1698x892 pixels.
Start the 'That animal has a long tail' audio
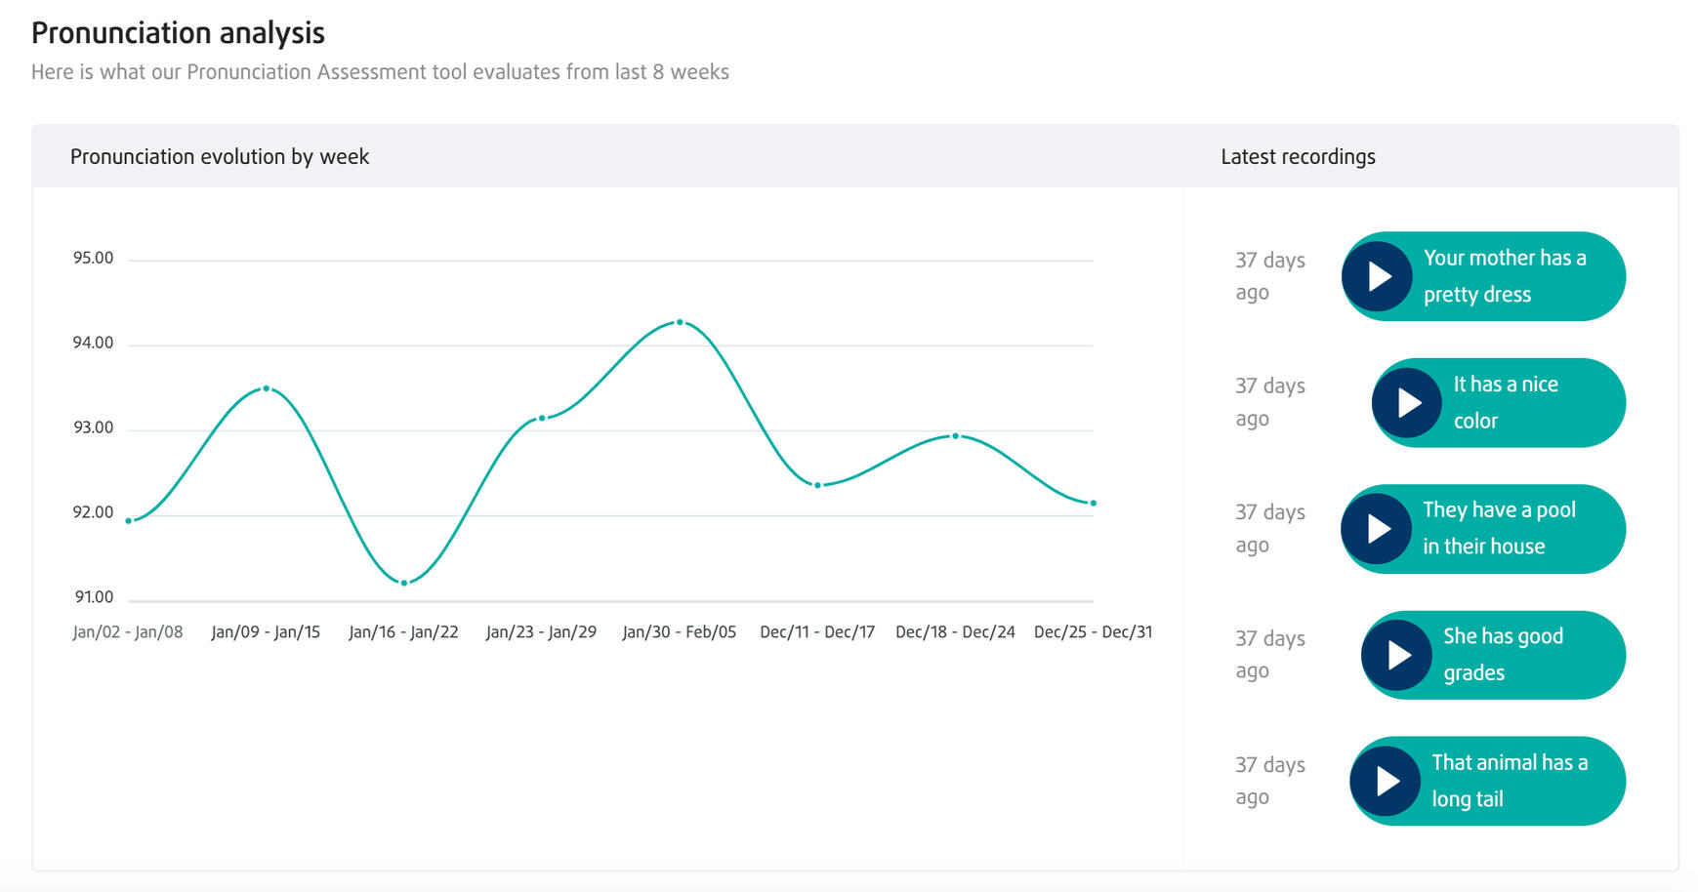[x=1385, y=781]
